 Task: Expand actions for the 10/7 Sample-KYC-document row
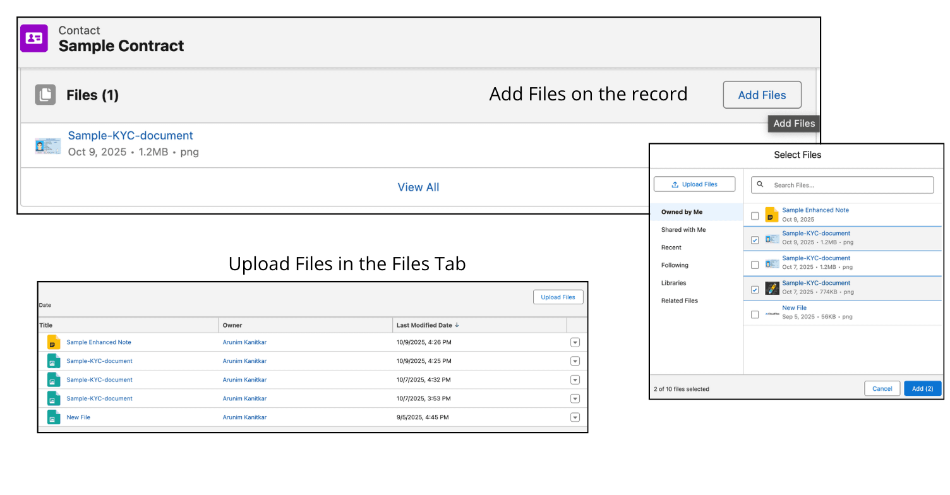click(x=575, y=379)
